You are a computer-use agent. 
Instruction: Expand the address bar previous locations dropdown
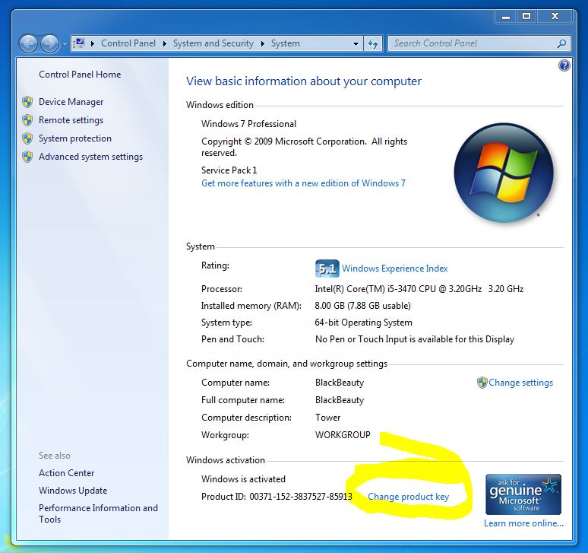click(x=356, y=44)
